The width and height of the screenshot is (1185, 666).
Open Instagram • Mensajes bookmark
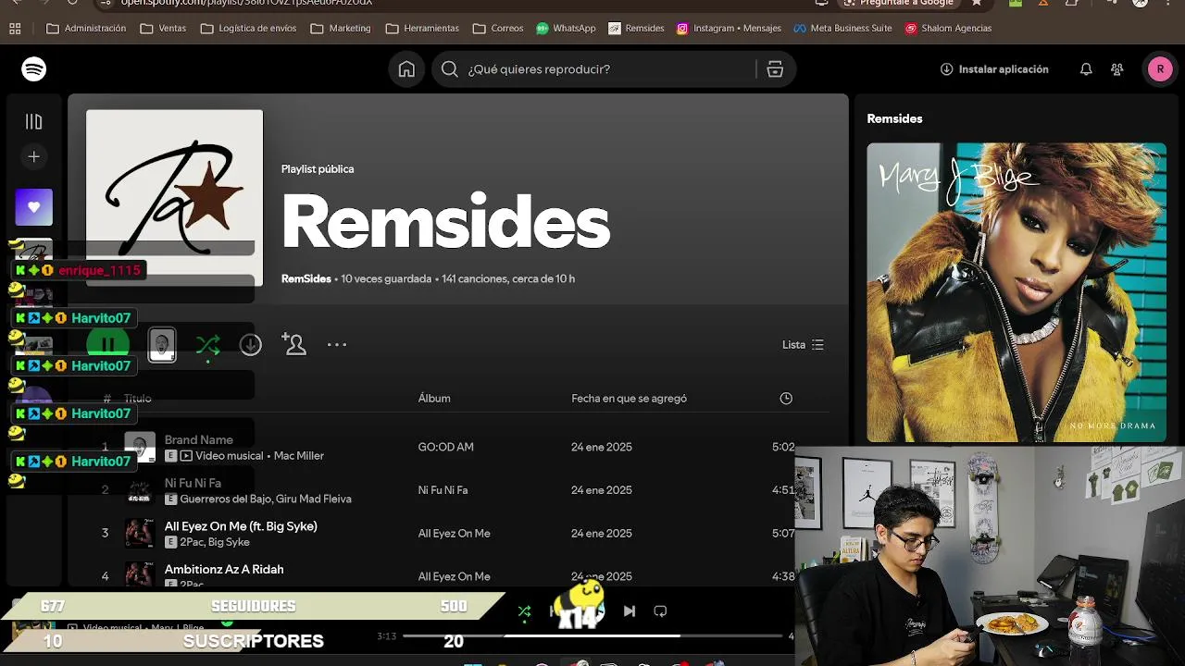pos(729,29)
